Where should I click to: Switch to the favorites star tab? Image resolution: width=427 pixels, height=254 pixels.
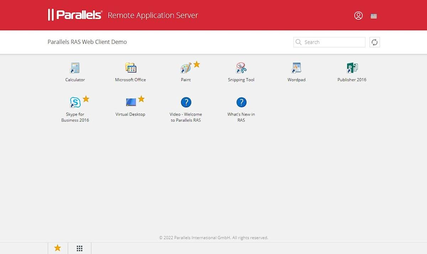point(58,248)
